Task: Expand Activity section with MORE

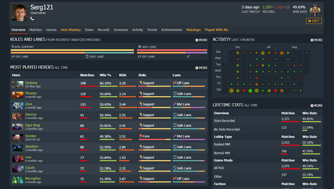Action: tap(316, 40)
